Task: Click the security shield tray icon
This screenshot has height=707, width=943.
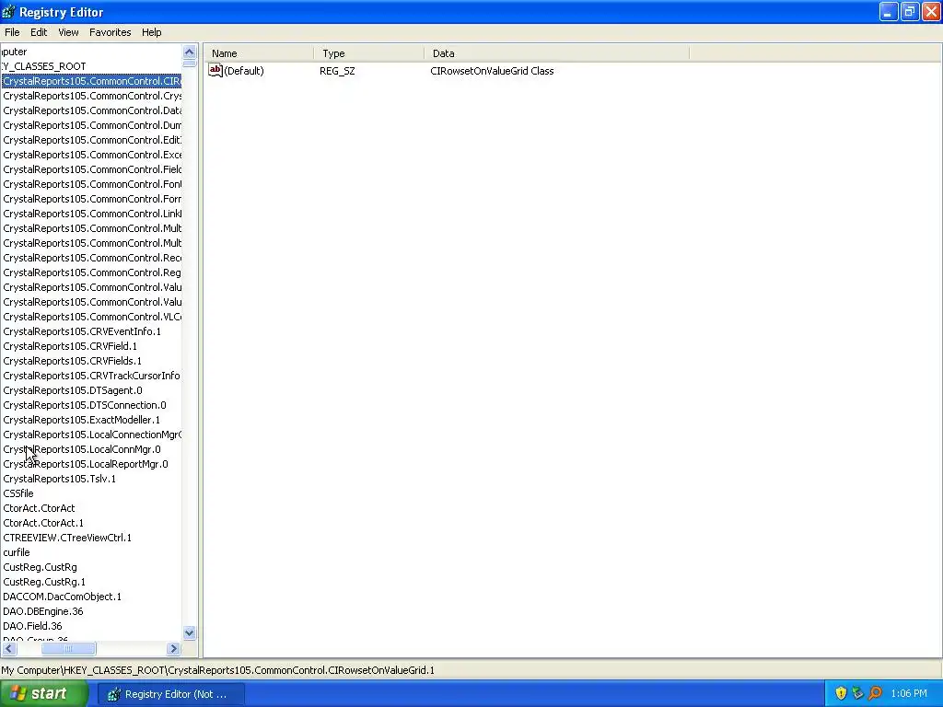Action: pos(841,694)
